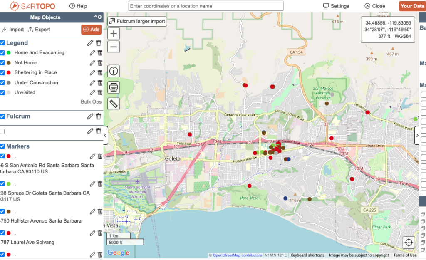Click the orange Add button
This screenshot has height=260, width=426.
point(91,30)
